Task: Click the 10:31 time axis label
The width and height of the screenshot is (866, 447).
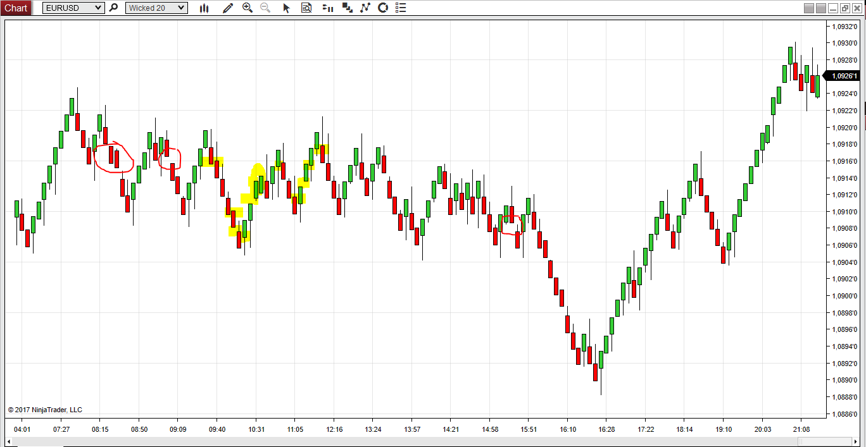Action: click(256, 429)
